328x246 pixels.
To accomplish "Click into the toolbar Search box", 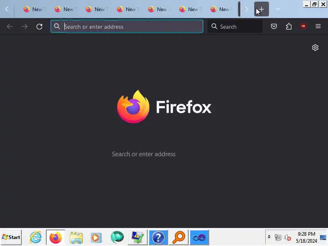I will [x=235, y=27].
